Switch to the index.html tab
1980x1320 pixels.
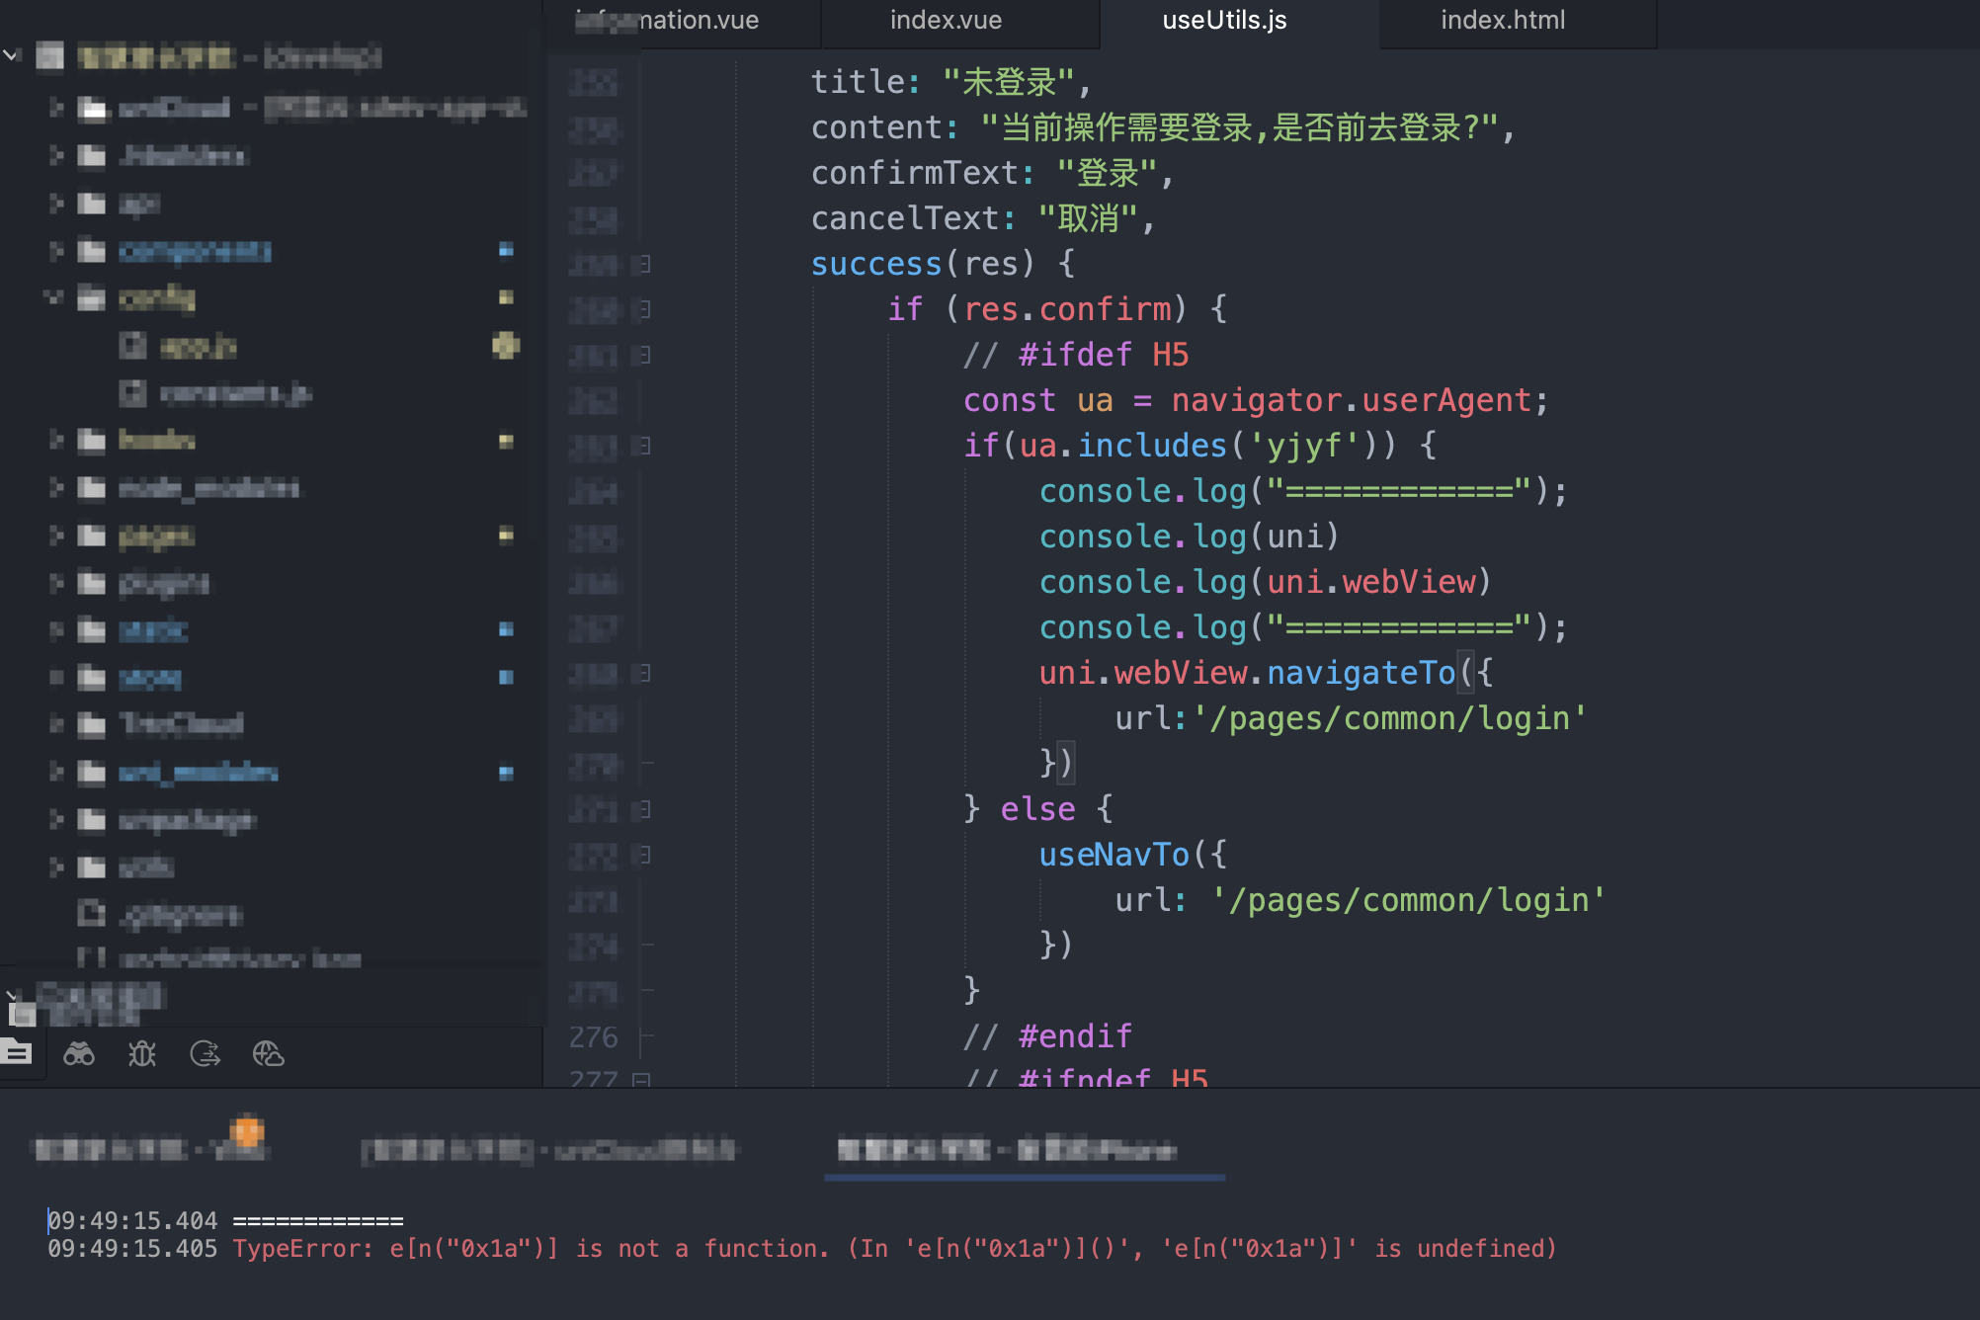click(x=1502, y=21)
